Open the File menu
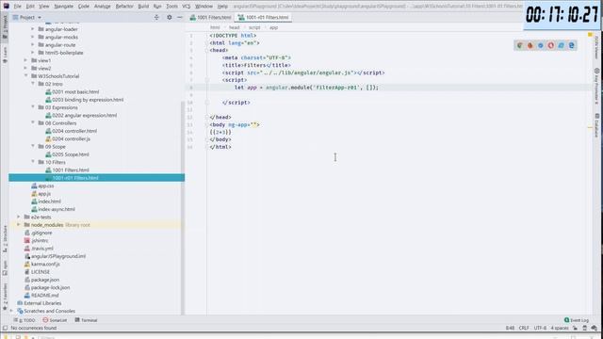603x339 pixels. click(17, 7)
